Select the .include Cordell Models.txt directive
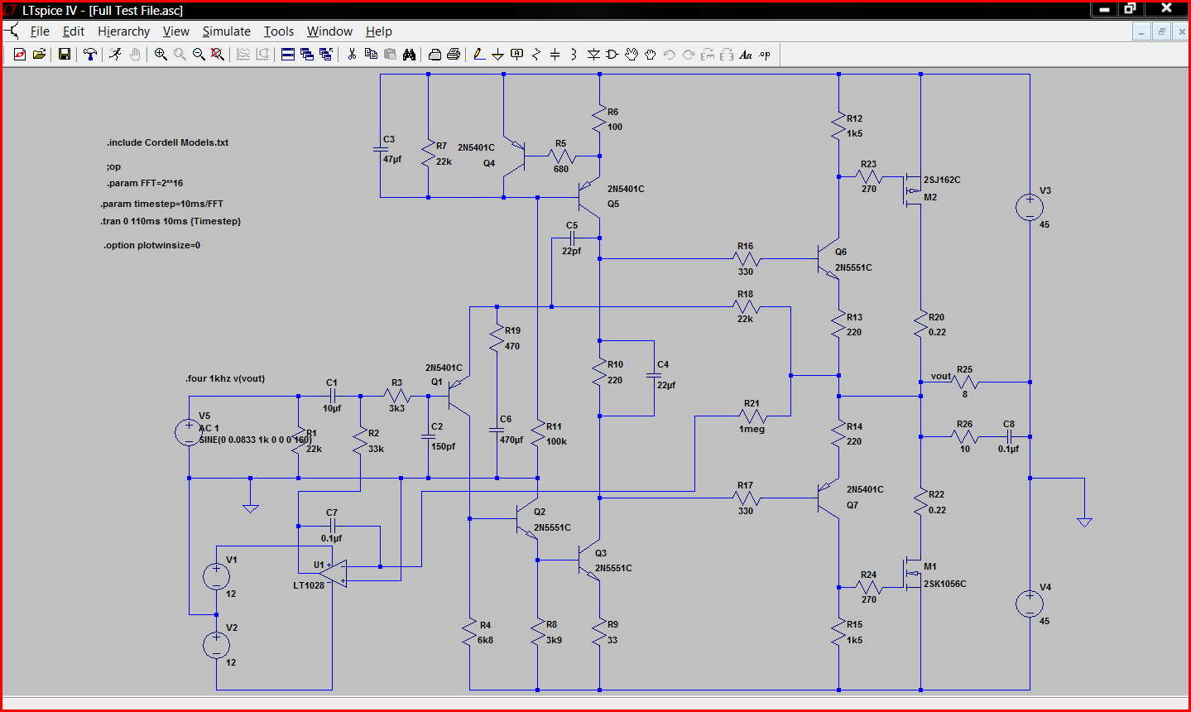 click(167, 142)
